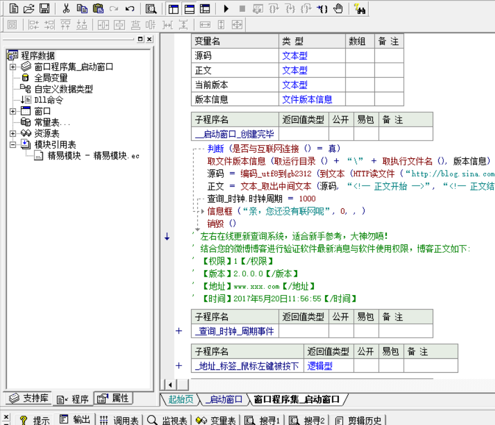Float the left panel using the square button
The image size is (495, 425).
pos(141,39)
